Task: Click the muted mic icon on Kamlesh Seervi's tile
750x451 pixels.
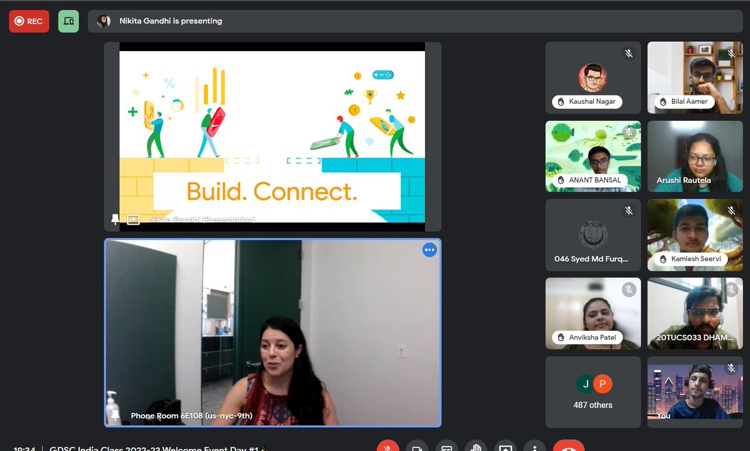Action: pos(731,211)
